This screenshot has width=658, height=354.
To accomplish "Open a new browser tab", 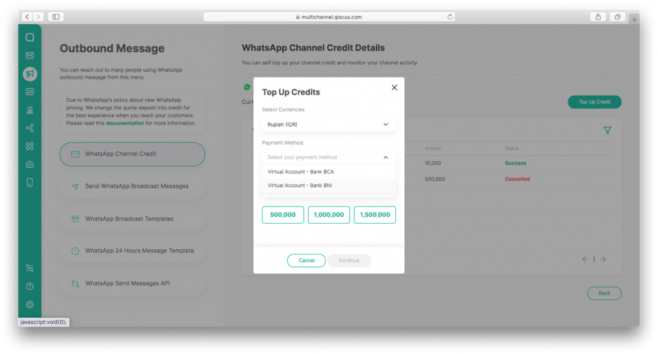I will [634, 19].
